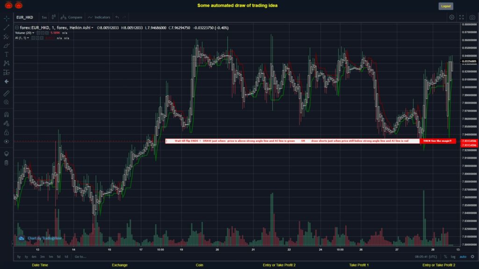Select the 1y time range
Image resolution: width=479 pixels, height=269 pixels.
coord(26,257)
